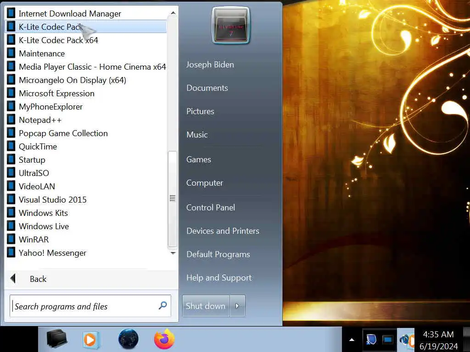Image resolution: width=470 pixels, height=352 pixels.
Task: Click the folder icon beside Windows Kits
Action: pos(11,213)
